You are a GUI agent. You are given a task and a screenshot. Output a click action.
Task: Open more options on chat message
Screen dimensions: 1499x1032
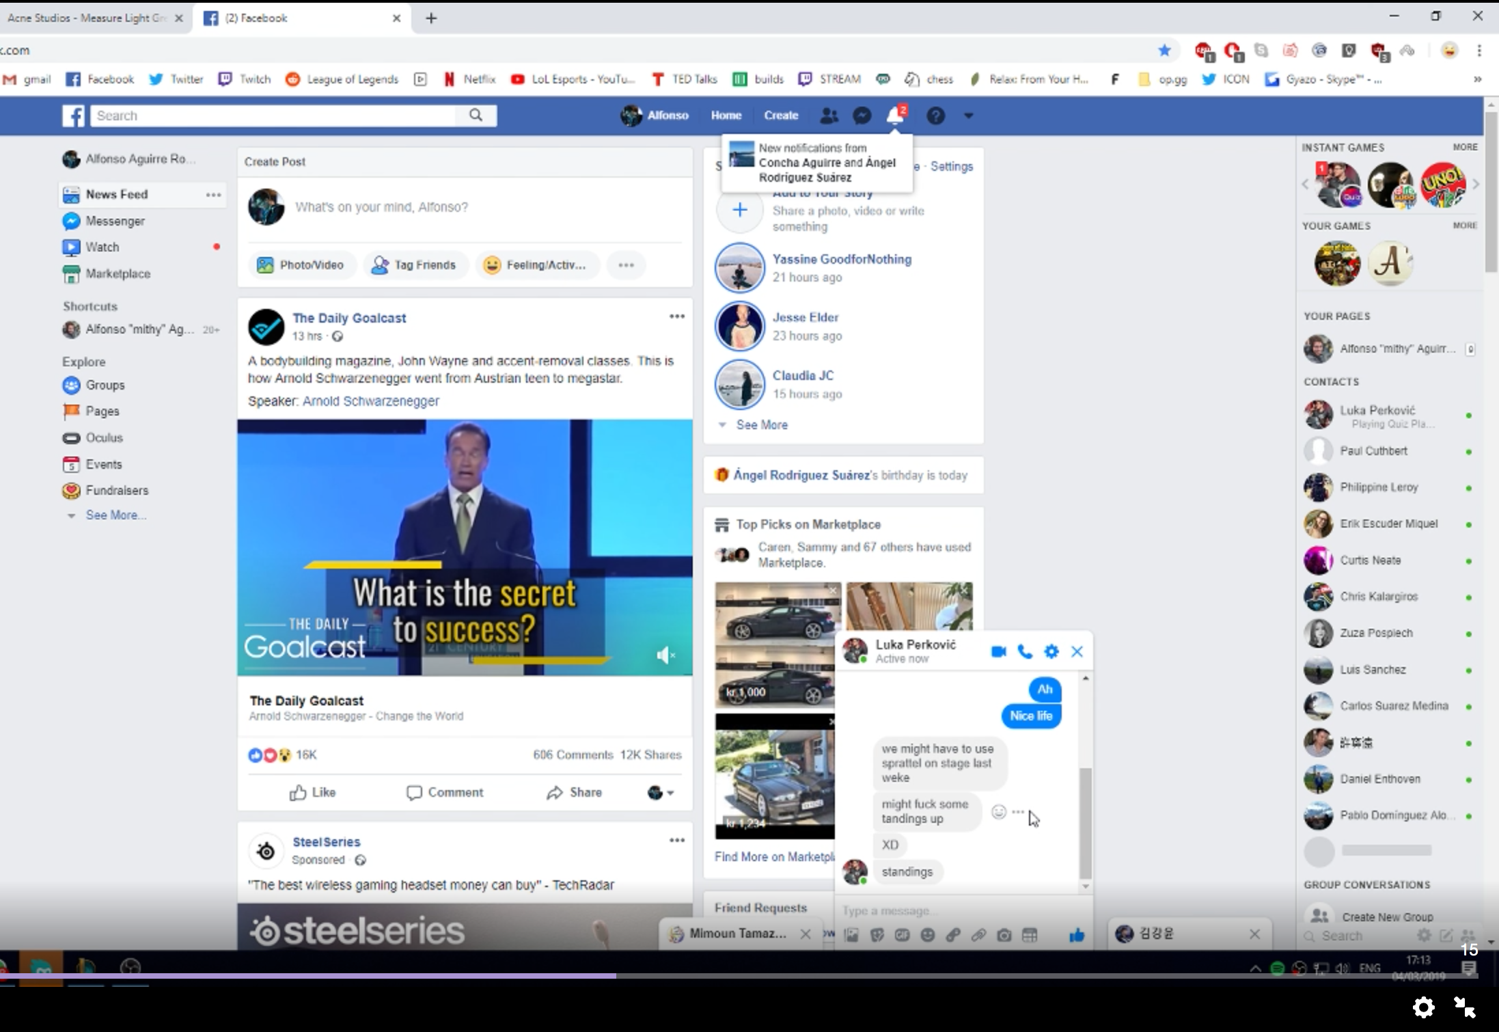1018,812
